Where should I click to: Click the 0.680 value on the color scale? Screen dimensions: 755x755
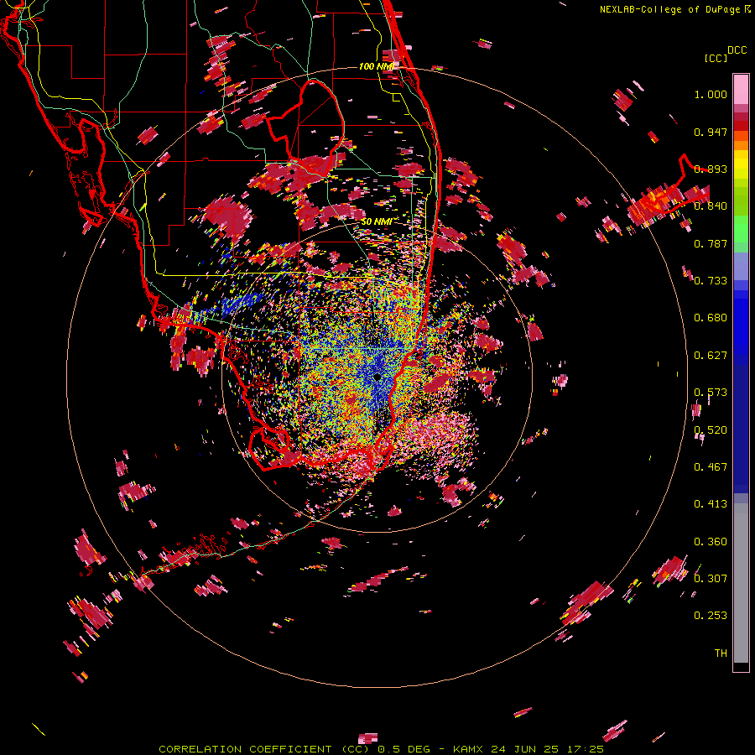pyautogui.click(x=711, y=318)
